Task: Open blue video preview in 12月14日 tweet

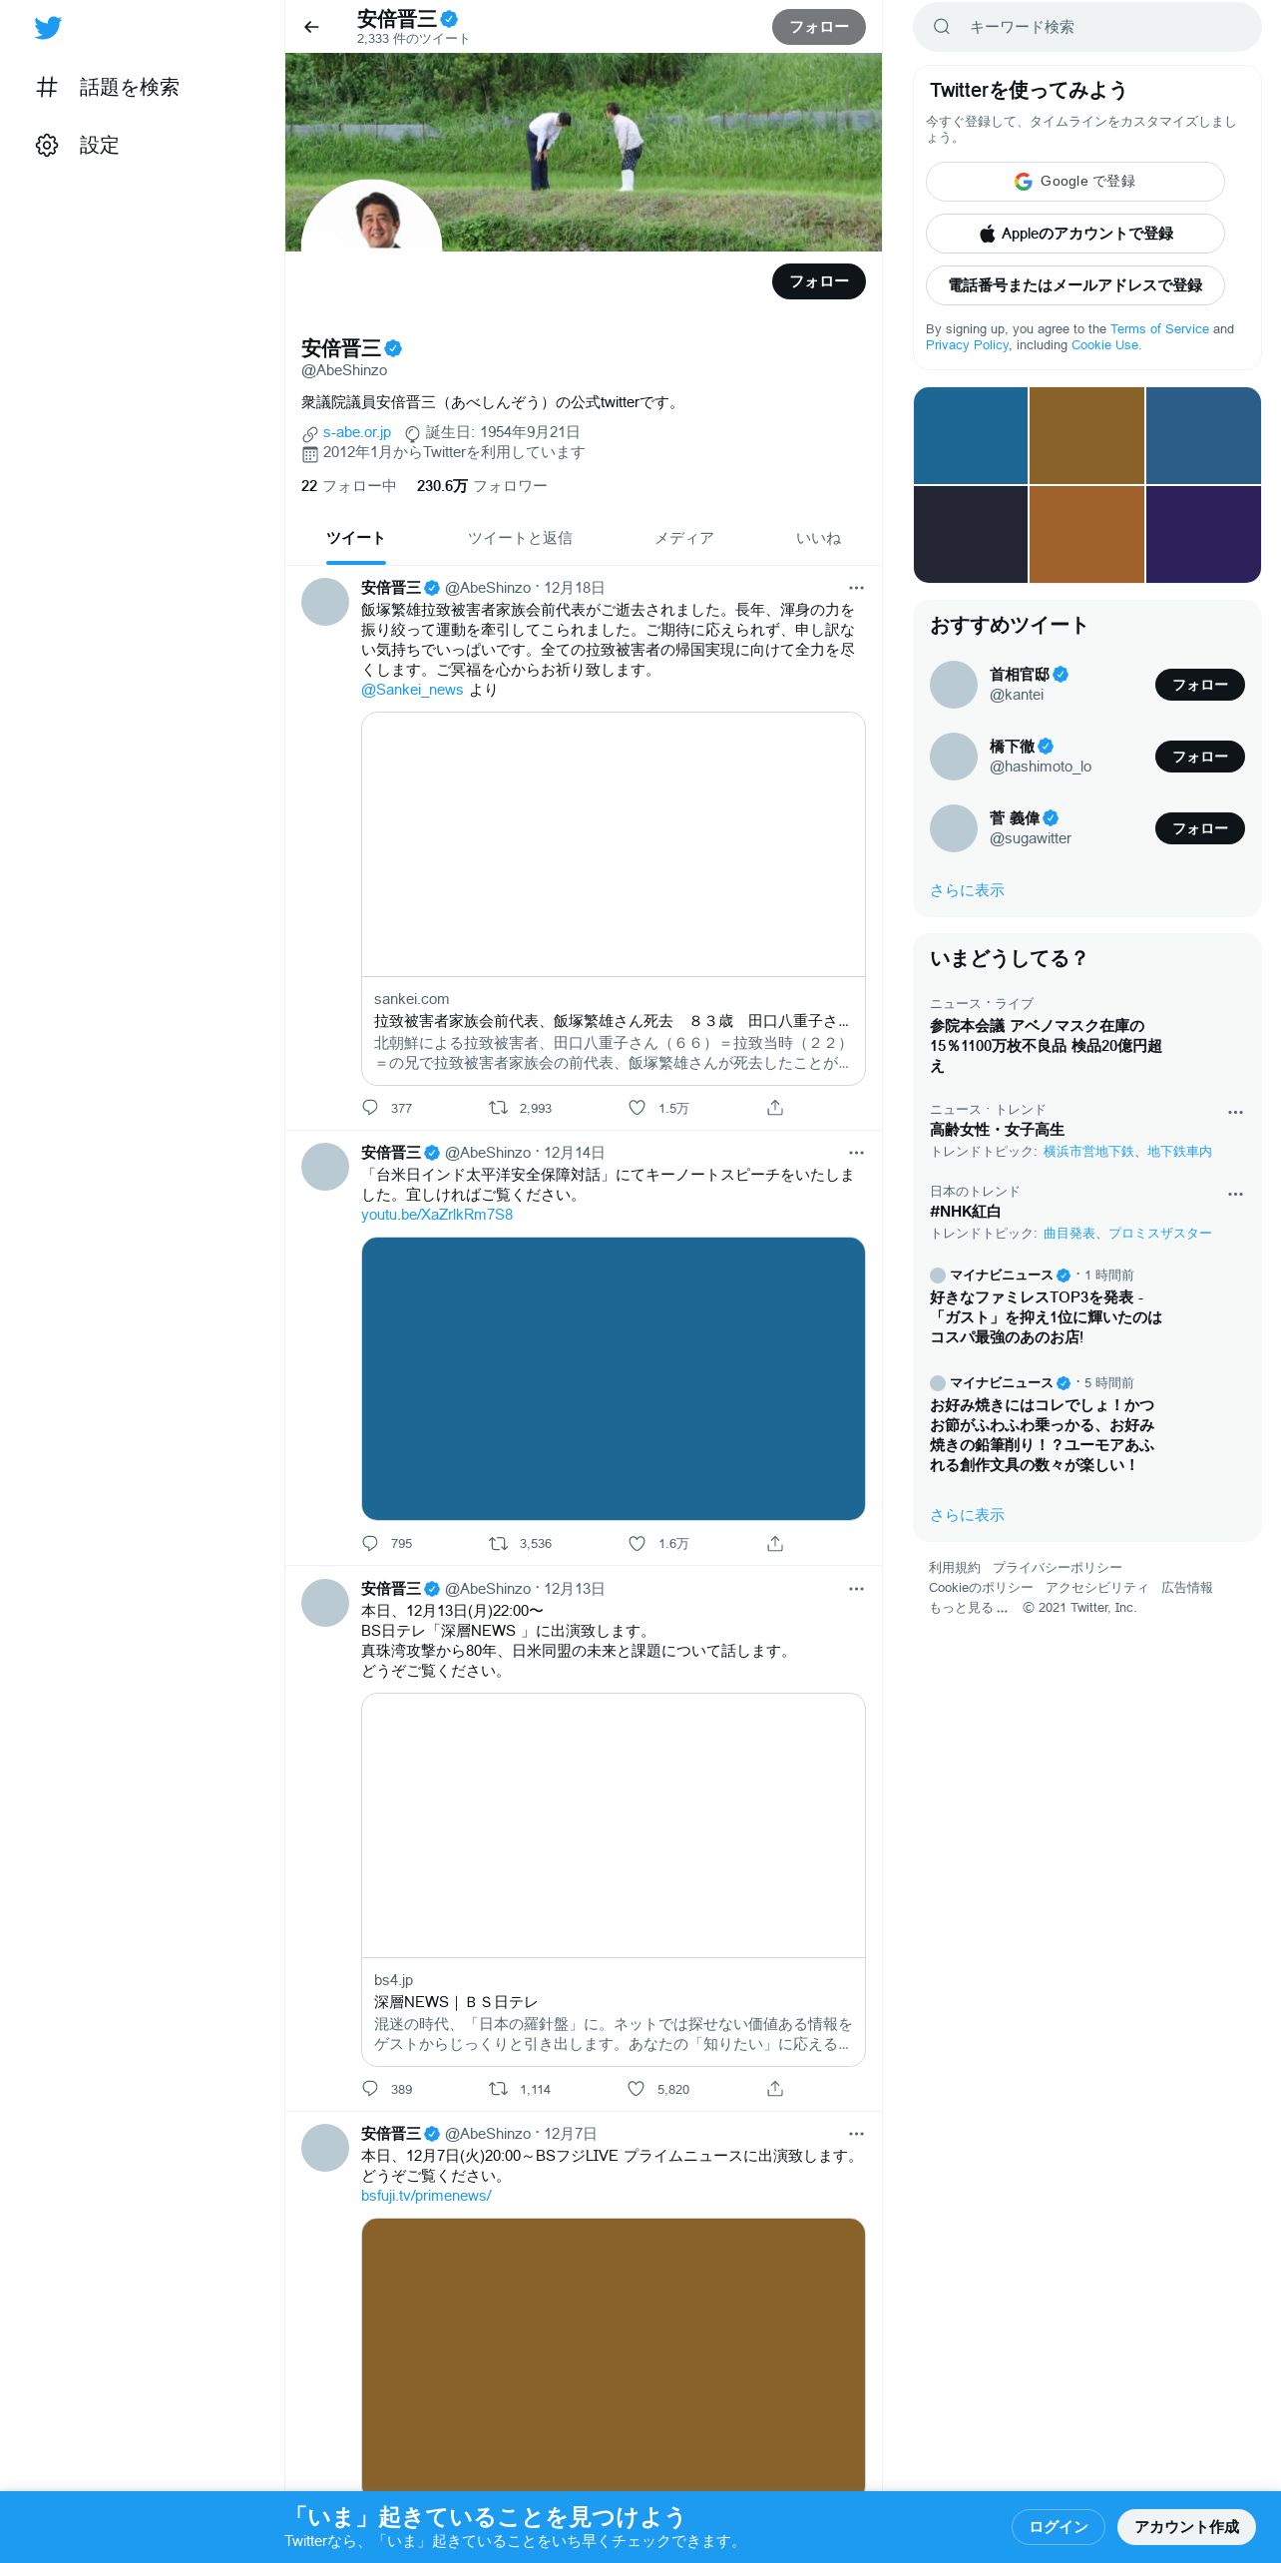Action: pyautogui.click(x=613, y=1378)
